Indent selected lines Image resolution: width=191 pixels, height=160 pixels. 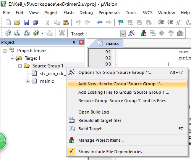pyautogui.click(x=161, y=22)
